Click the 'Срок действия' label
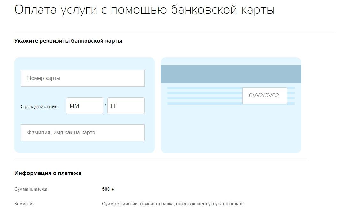Screen dimensions: 344x212 click(39, 106)
